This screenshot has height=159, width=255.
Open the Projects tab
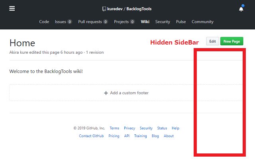pos(124,22)
